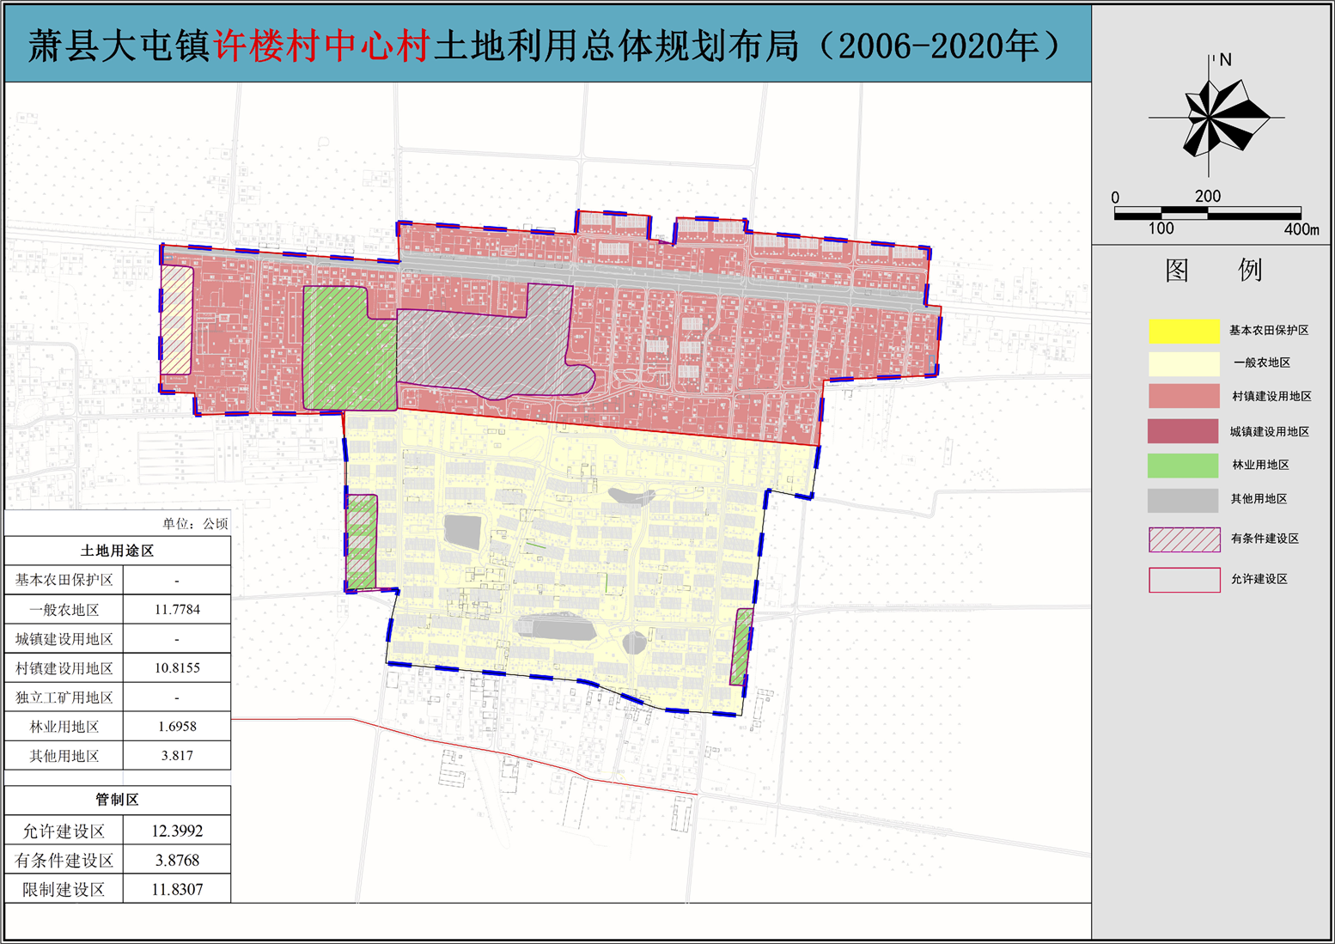
Task: Click the 12.3992 value for 允许建设区
Action: (177, 831)
